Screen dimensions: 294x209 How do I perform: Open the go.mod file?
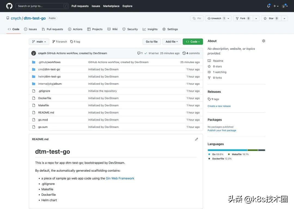[43, 119]
